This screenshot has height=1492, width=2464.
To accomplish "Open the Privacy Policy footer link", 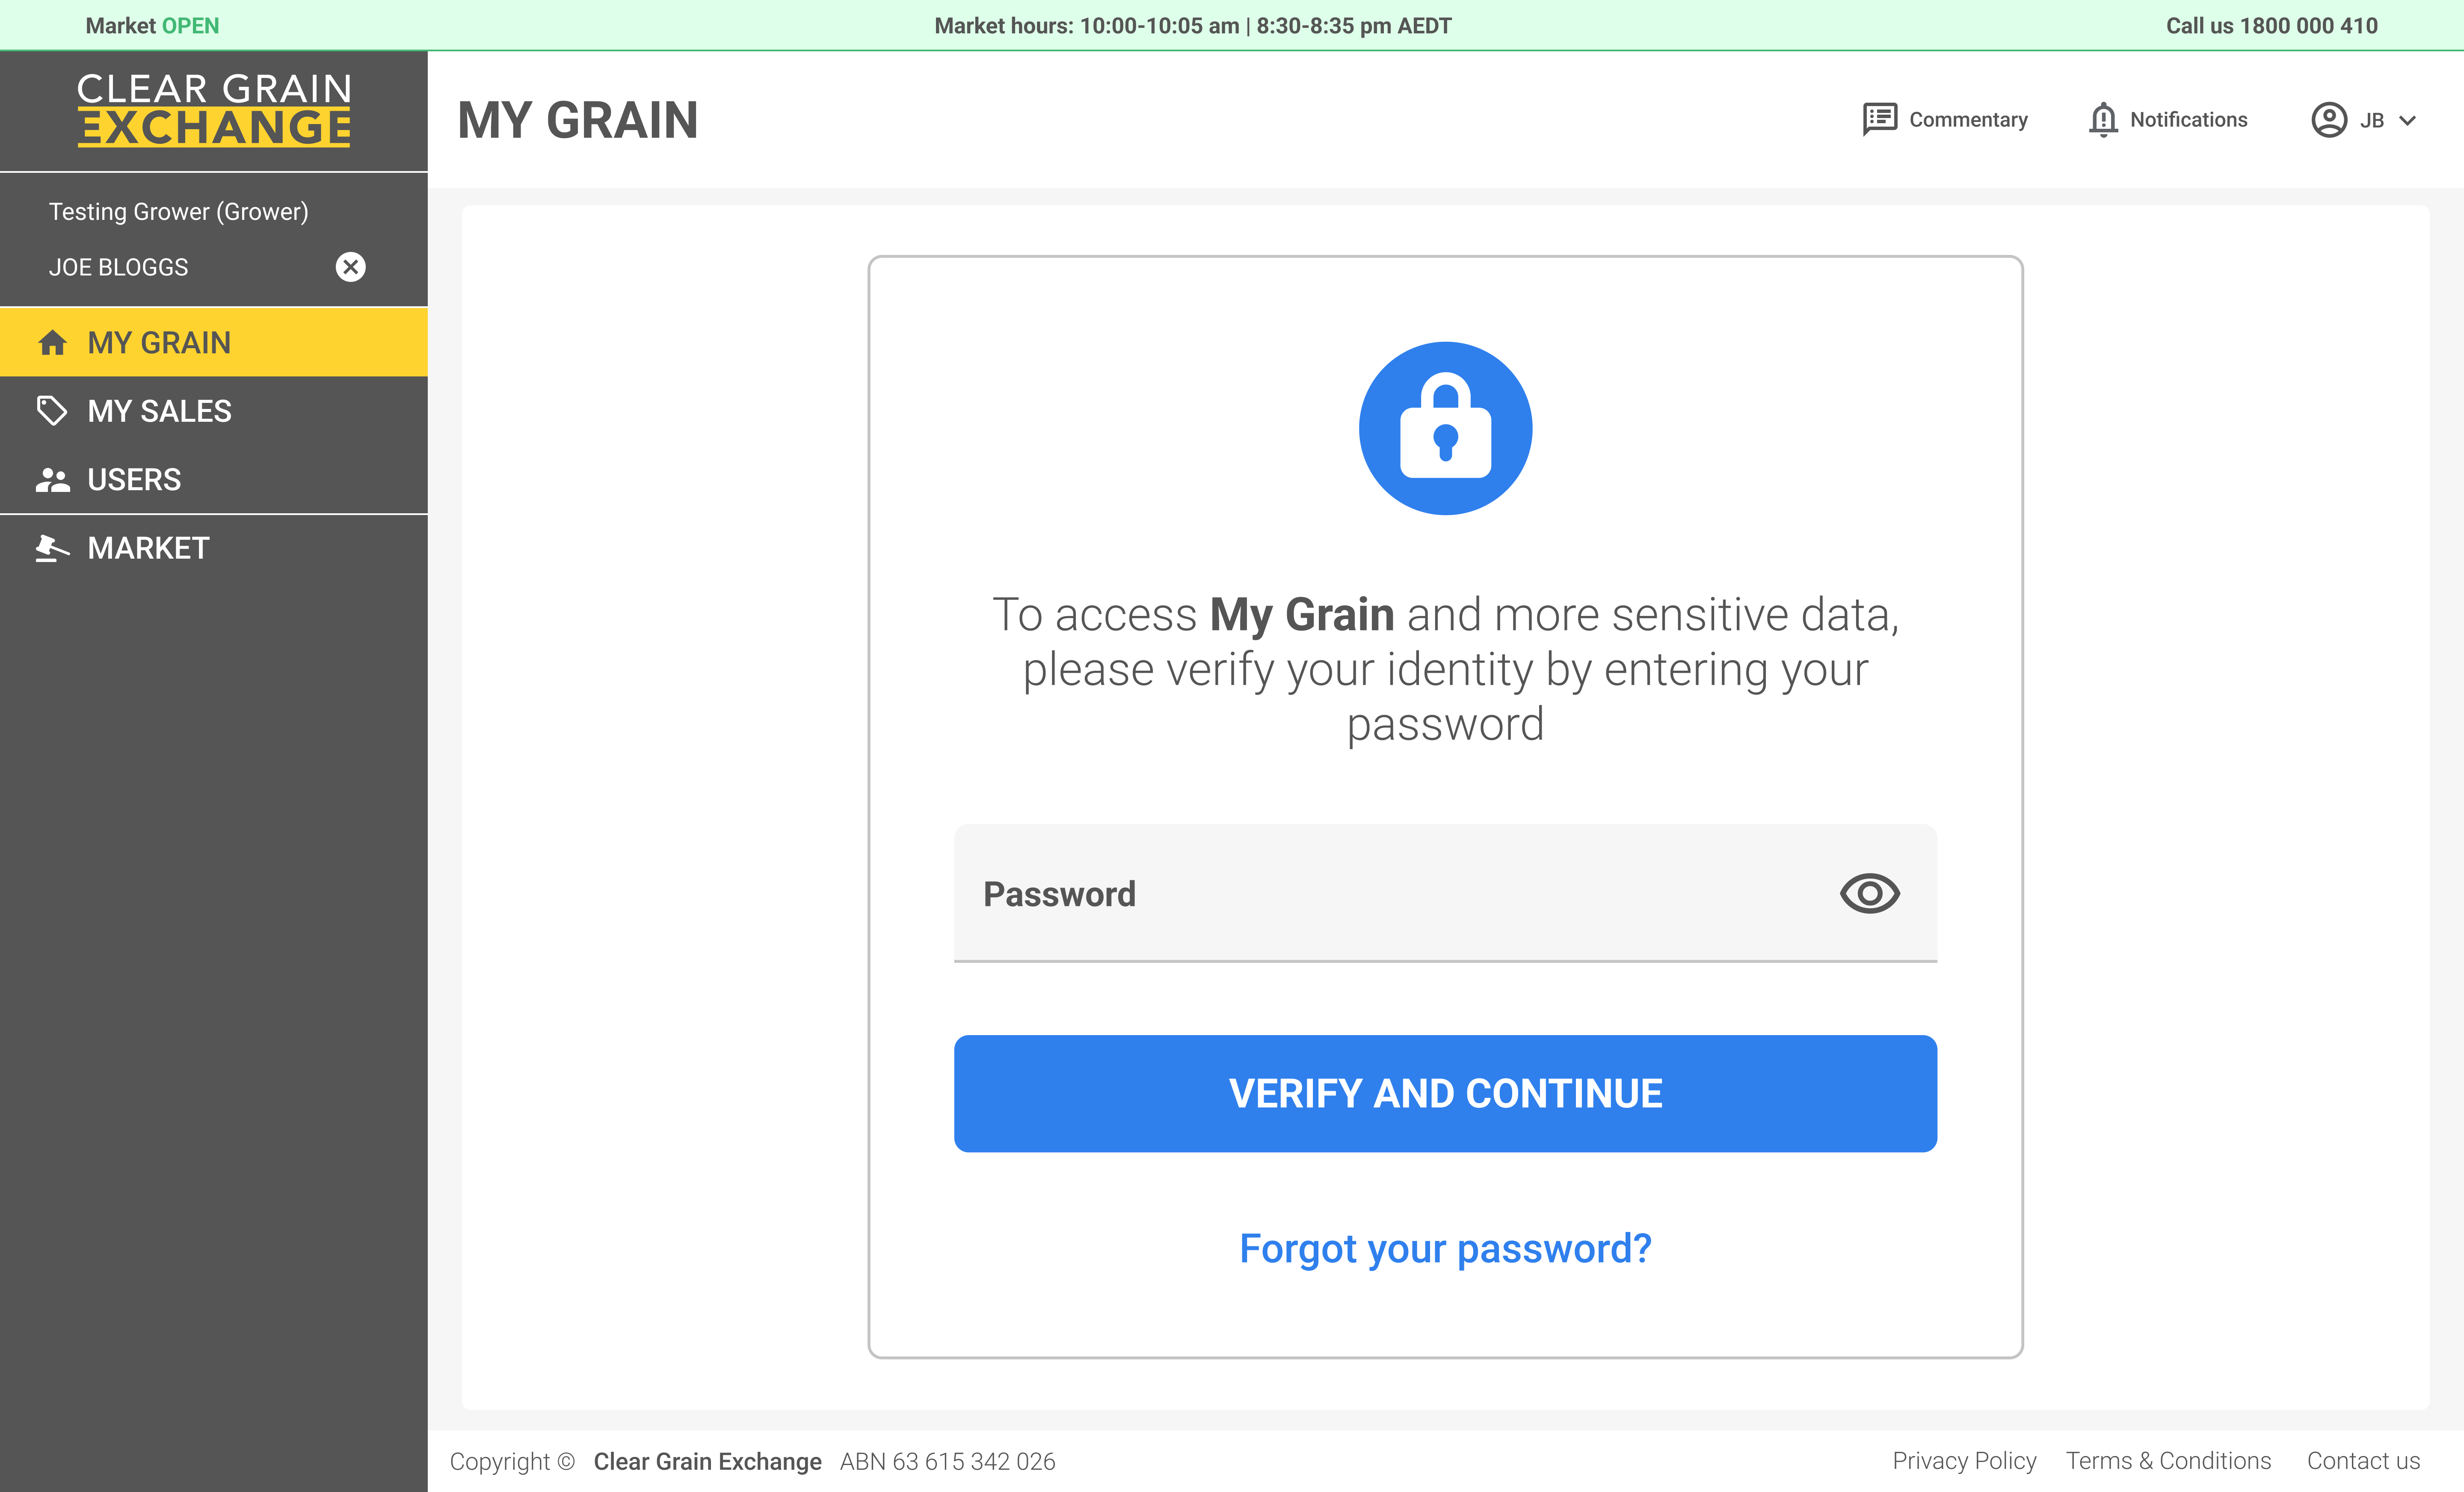I will (1964, 1461).
